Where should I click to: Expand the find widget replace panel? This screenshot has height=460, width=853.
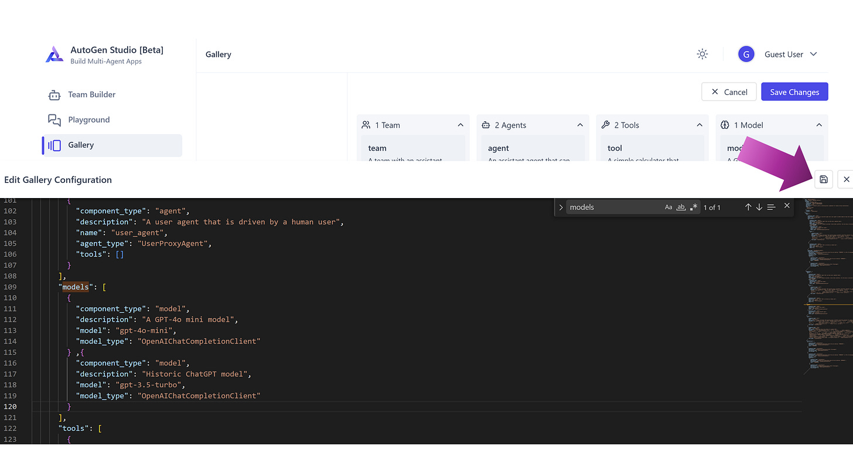[561, 207]
